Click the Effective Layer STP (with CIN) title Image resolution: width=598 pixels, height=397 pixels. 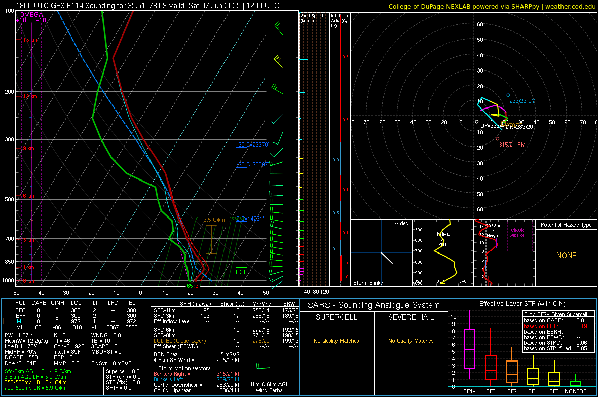522,304
